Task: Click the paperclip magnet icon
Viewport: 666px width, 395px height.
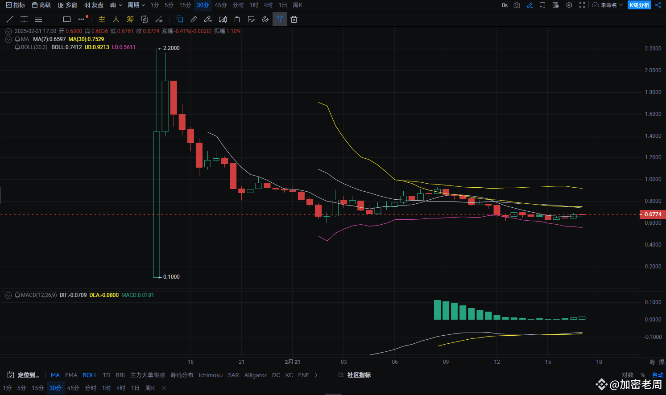Action: click(265, 19)
